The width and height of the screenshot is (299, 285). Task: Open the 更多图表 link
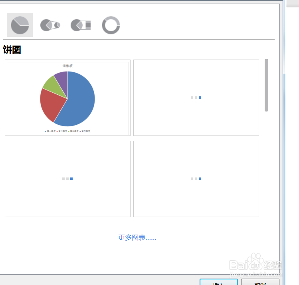(137, 238)
